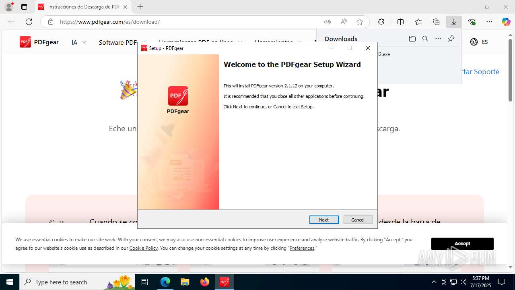Click the Read aloud icon
Viewport: 515px width, 290px height.
pyautogui.click(x=344, y=22)
